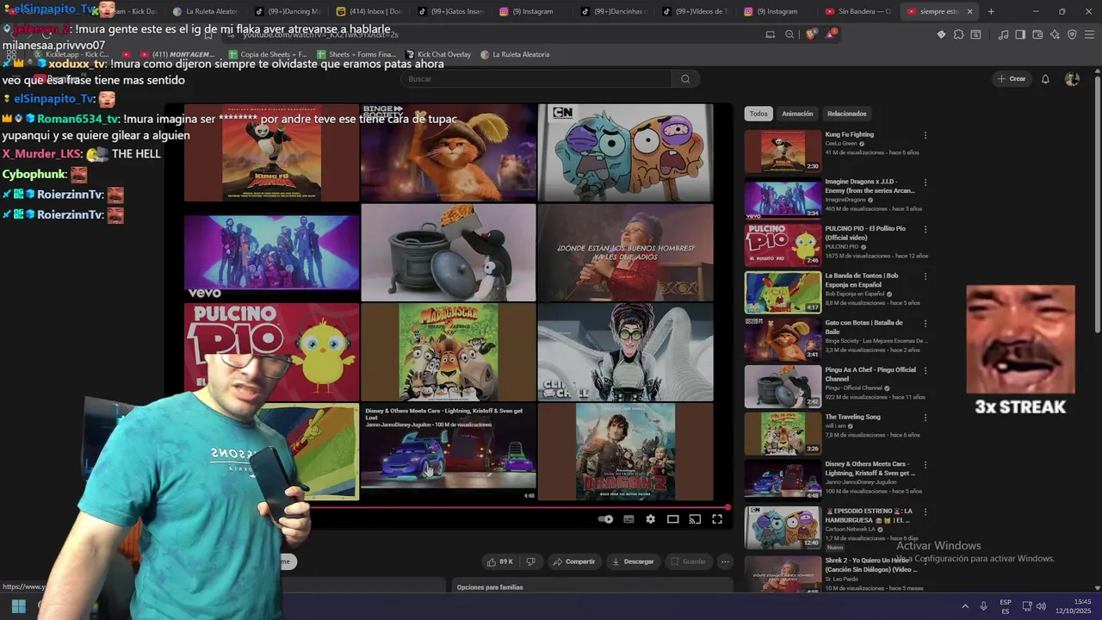
Task: Select the Relacionados filter chip
Action: coord(847,114)
